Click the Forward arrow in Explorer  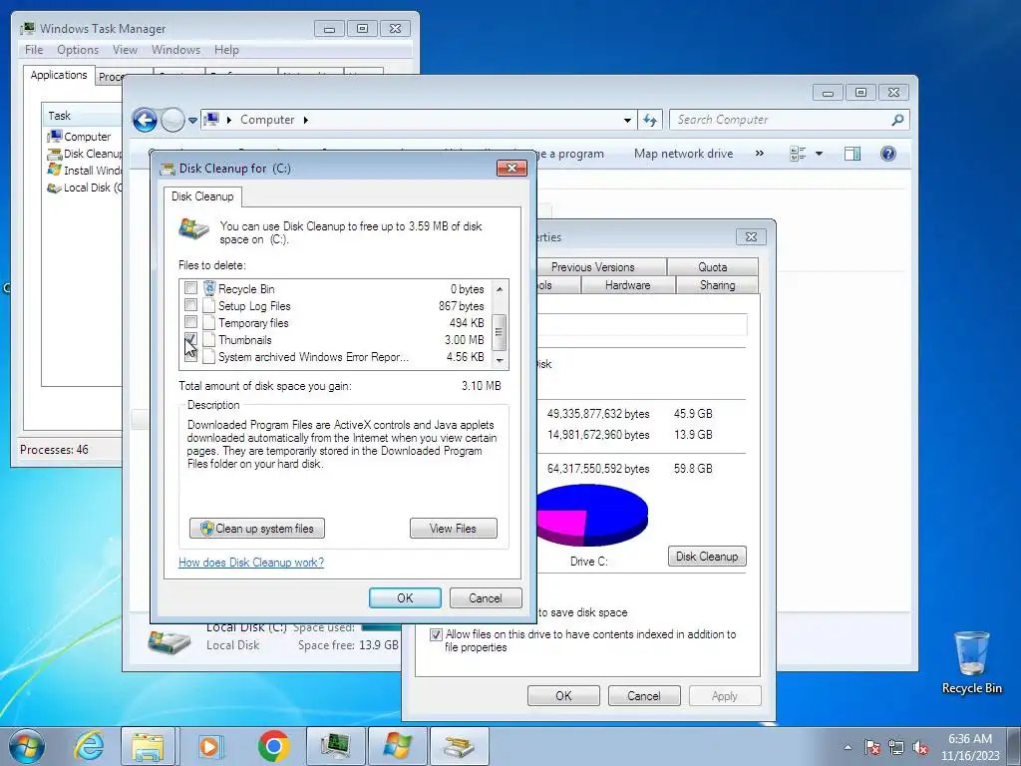172,120
